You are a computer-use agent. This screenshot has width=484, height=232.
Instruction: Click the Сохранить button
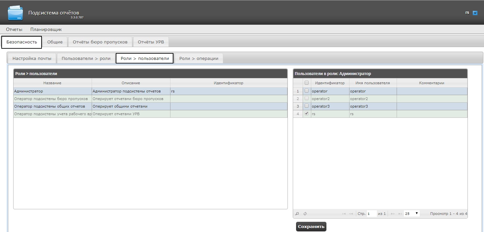(x=311, y=226)
